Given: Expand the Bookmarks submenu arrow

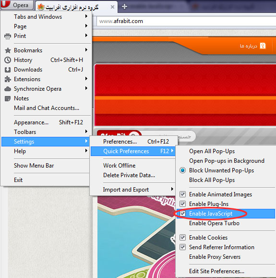Looking at the screenshot, I should click(x=86, y=49).
